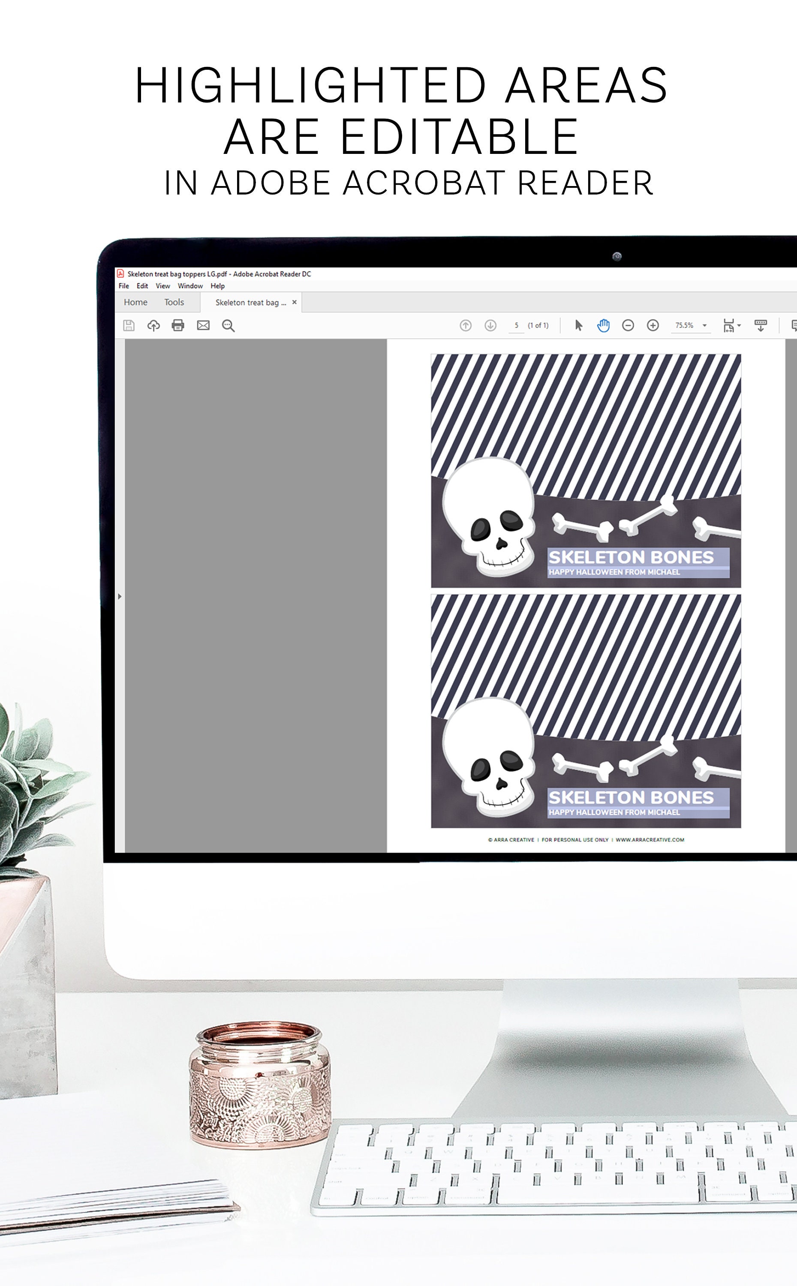Click the page number input field
This screenshot has height=1286, width=797.
tap(515, 326)
